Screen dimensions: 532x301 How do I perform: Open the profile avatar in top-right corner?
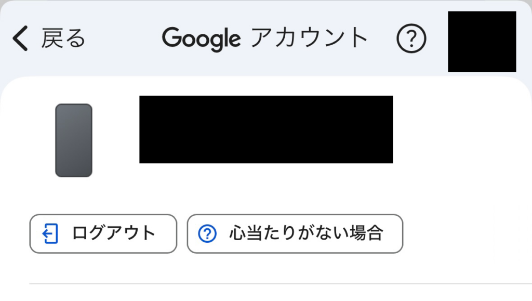click(482, 42)
